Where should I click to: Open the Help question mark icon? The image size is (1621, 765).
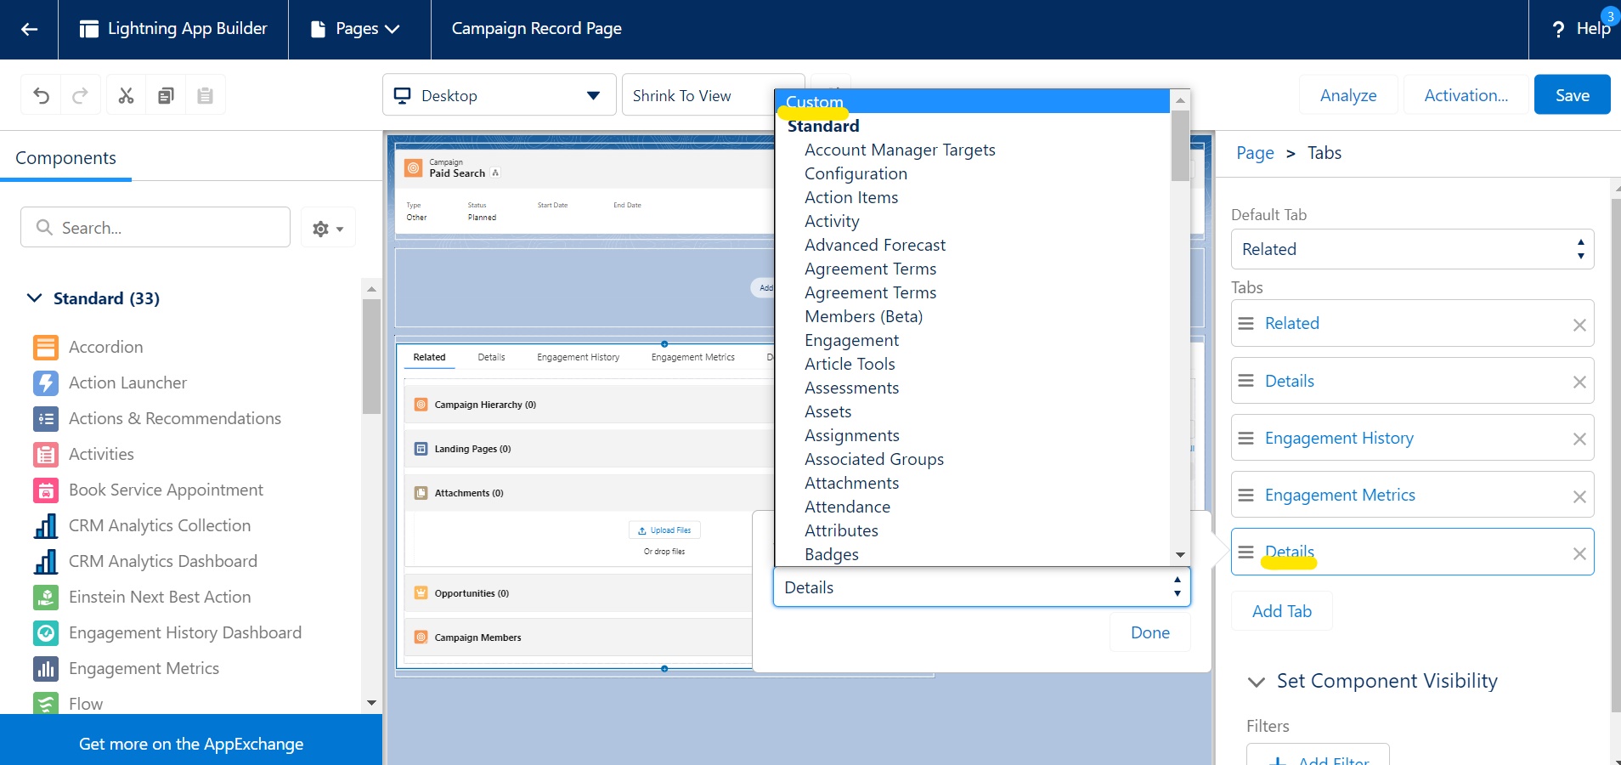pyautogui.click(x=1558, y=29)
